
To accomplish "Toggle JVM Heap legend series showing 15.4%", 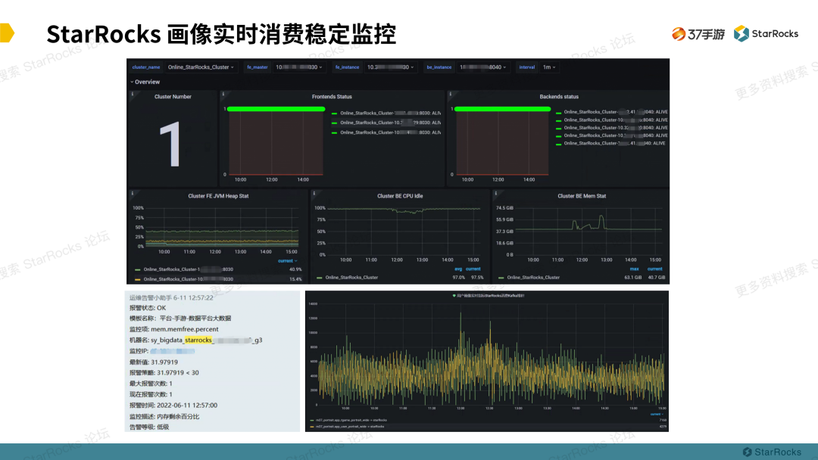I will coord(189,279).
